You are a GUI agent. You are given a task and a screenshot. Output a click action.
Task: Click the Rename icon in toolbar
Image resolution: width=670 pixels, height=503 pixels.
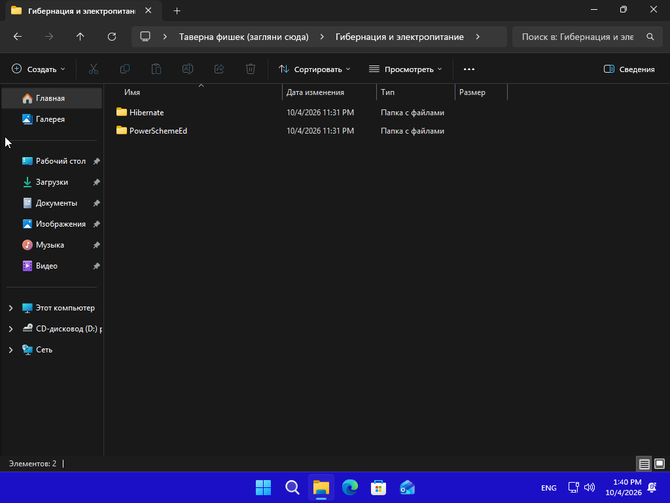click(188, 69)
